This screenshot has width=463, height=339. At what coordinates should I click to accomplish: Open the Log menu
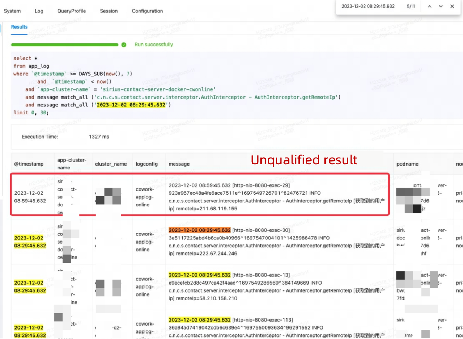[x=39, y=11]
